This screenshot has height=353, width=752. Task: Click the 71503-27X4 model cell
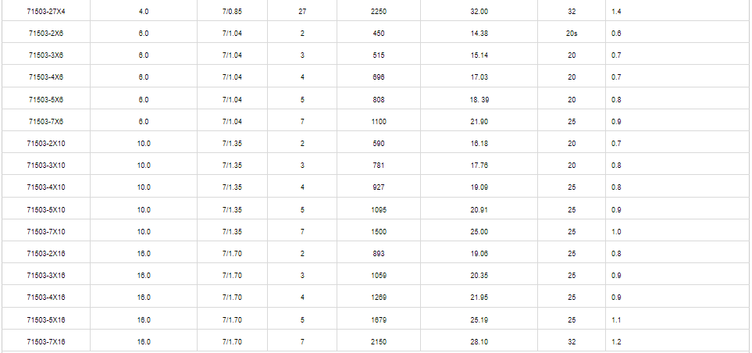point(46,12)
